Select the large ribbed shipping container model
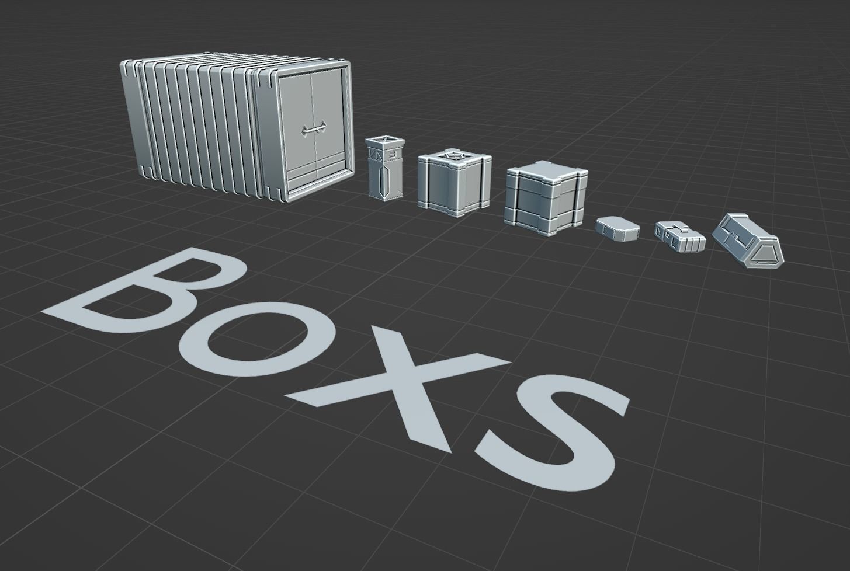This screenshot has width=850, height=571. point(237,127)
